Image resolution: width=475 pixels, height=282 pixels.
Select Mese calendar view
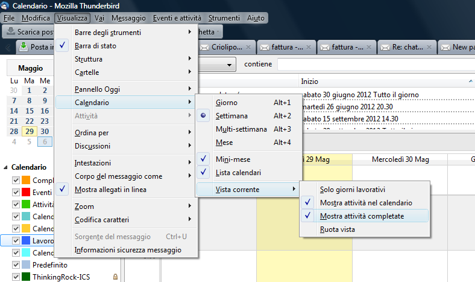coord(249,143)
